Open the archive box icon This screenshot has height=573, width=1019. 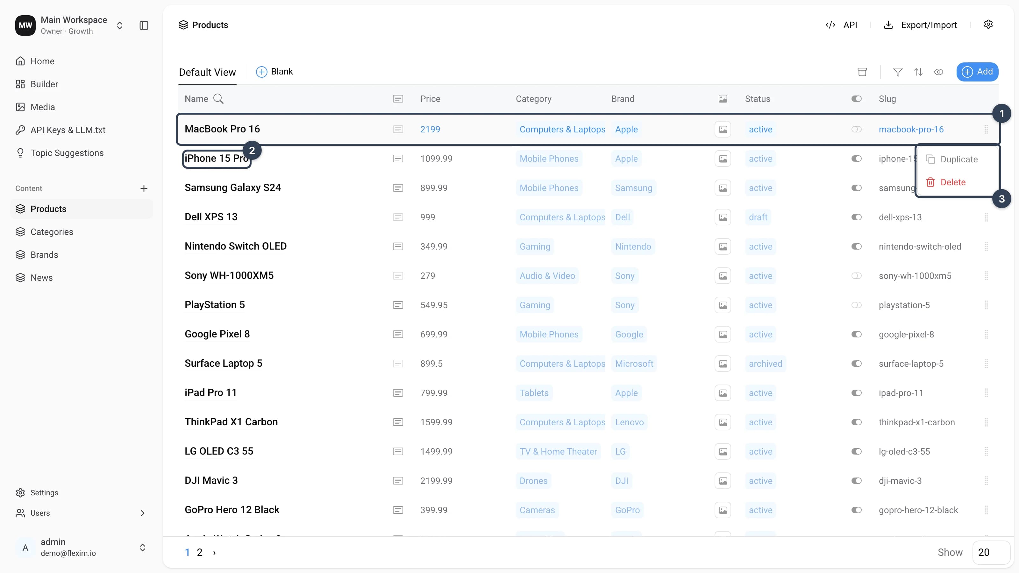point(862,72)
